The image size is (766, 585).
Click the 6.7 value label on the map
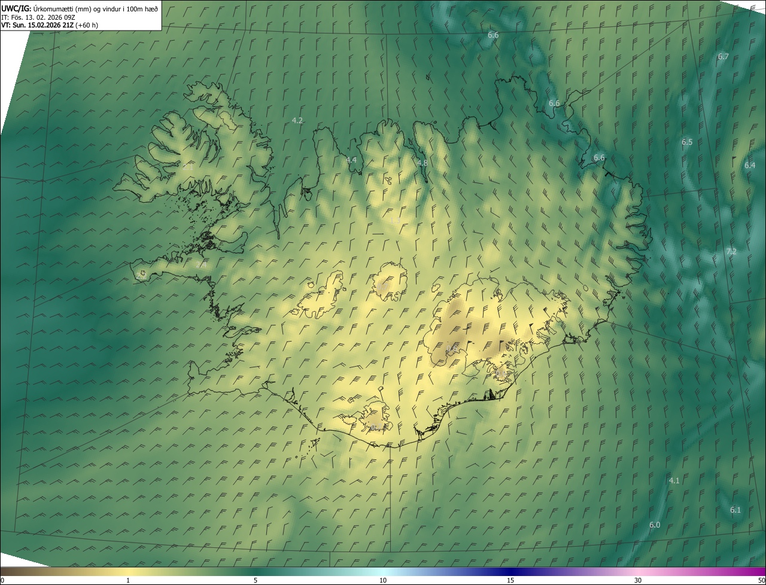point(723,57)
